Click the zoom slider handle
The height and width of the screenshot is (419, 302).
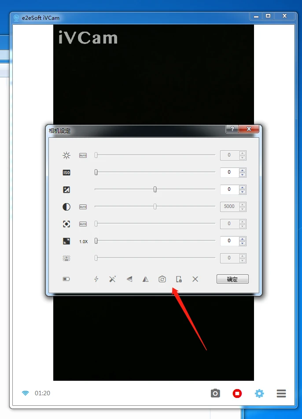pos(96,241)
